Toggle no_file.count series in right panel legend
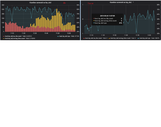 coord(94,38)
